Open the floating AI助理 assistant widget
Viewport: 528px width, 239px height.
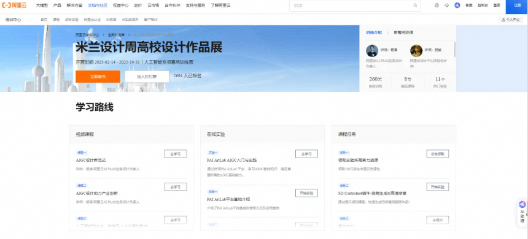point(522,212)
